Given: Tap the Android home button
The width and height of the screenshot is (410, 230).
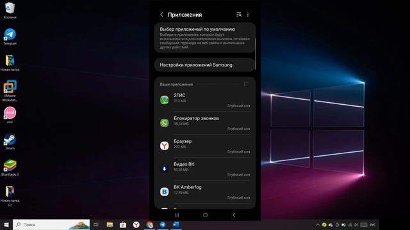Looking at the screenshot, I should click(x=205, y=215).
